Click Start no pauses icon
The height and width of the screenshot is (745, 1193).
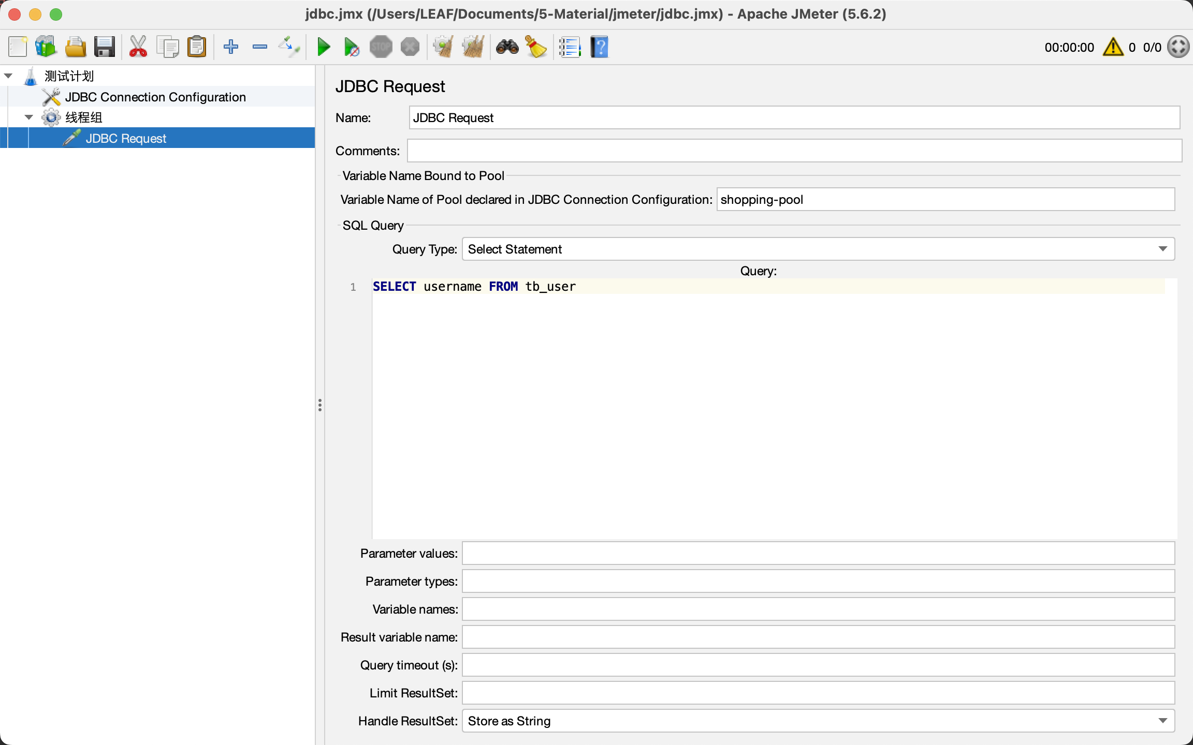point(352,47)
